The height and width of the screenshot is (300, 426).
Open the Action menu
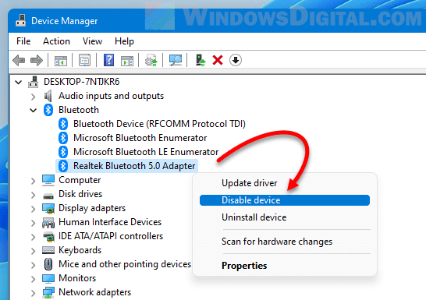click(x=56, y=41)
